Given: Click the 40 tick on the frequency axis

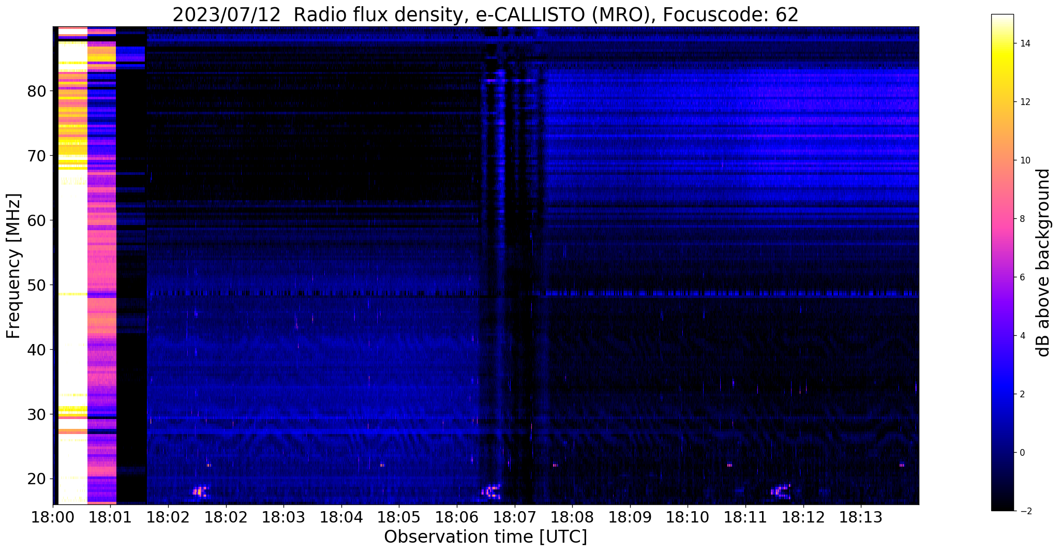Looking at the screenshot, I should (37, 350).
